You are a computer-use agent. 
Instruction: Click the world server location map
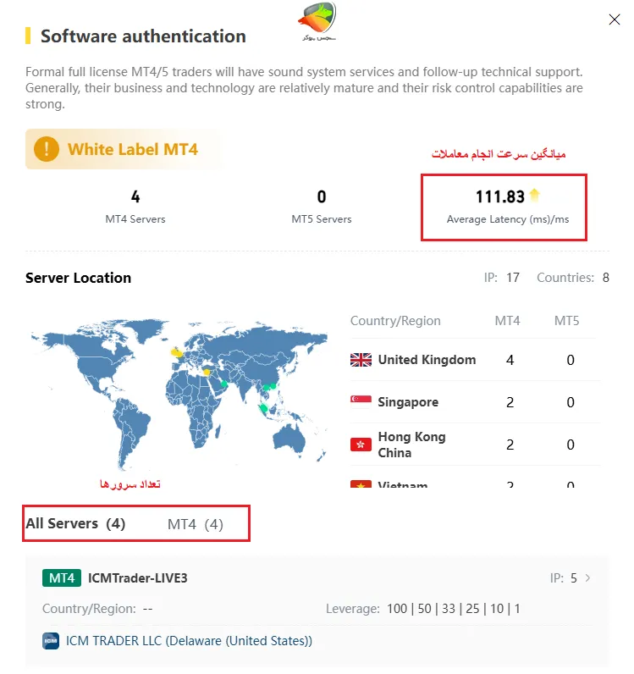coord(178,391)
